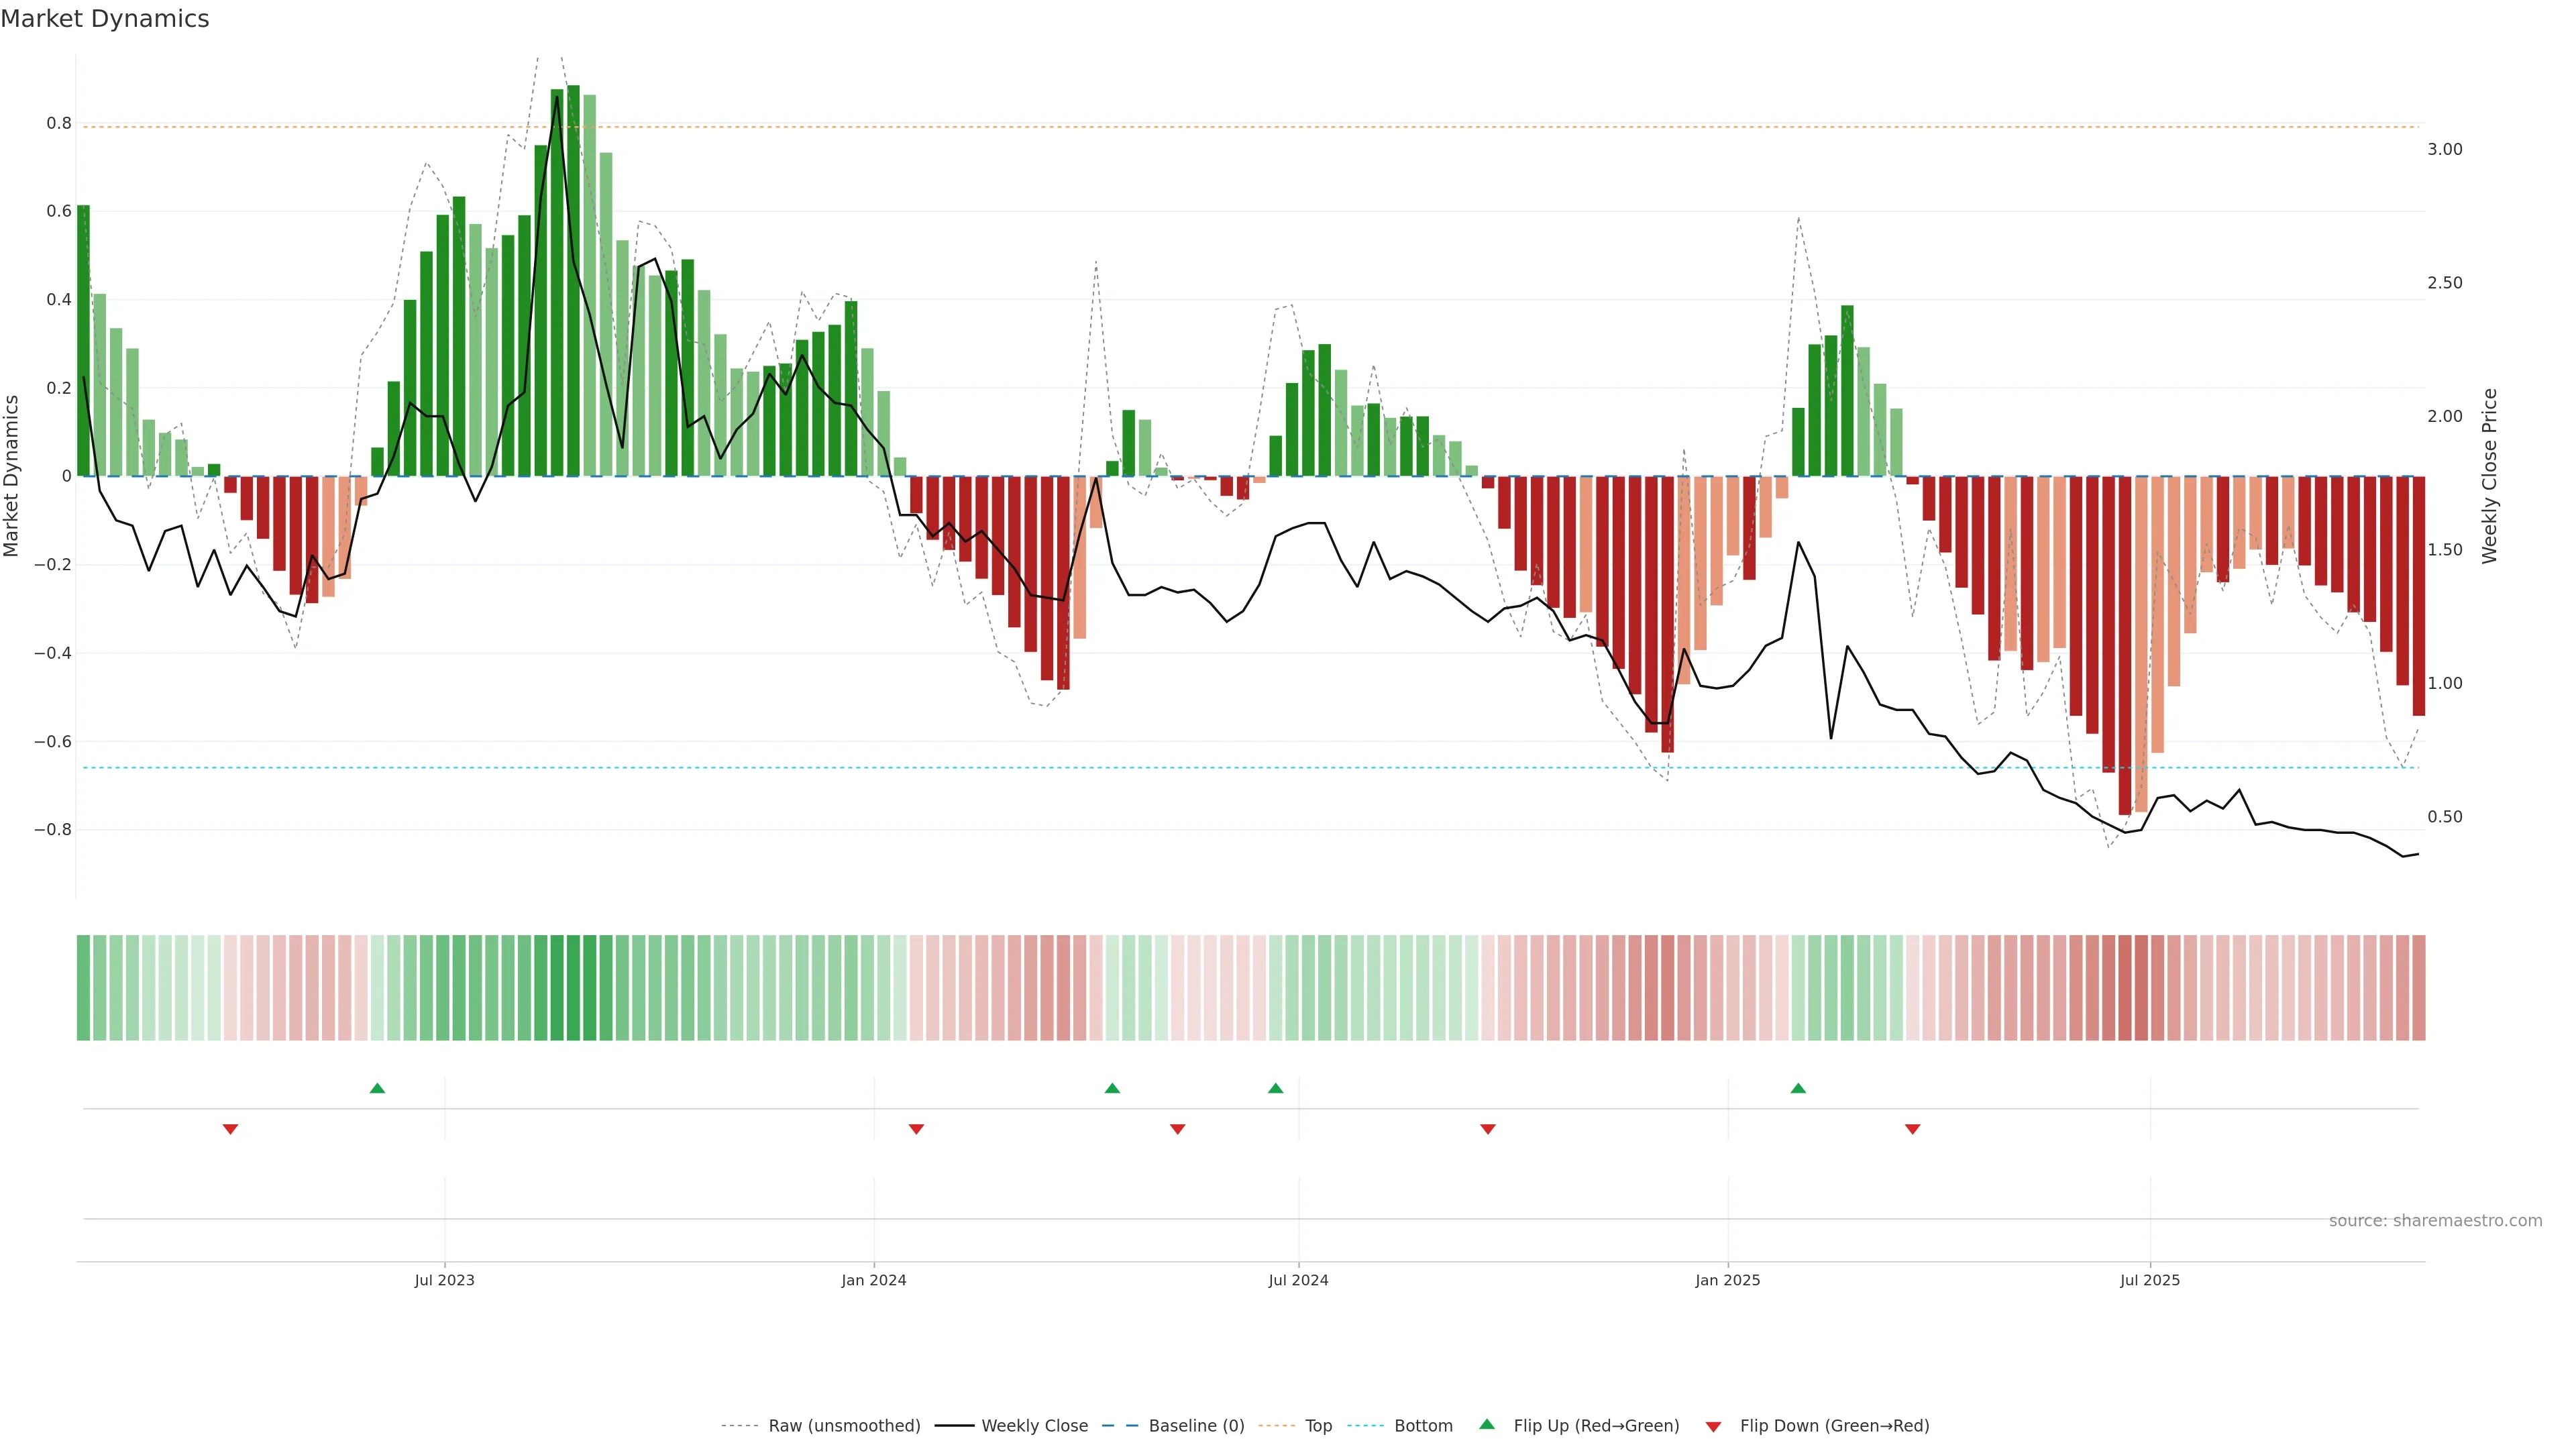Toggle the Bottom legend entry
The image size is (2576, 1449).
(1423, 1426)
